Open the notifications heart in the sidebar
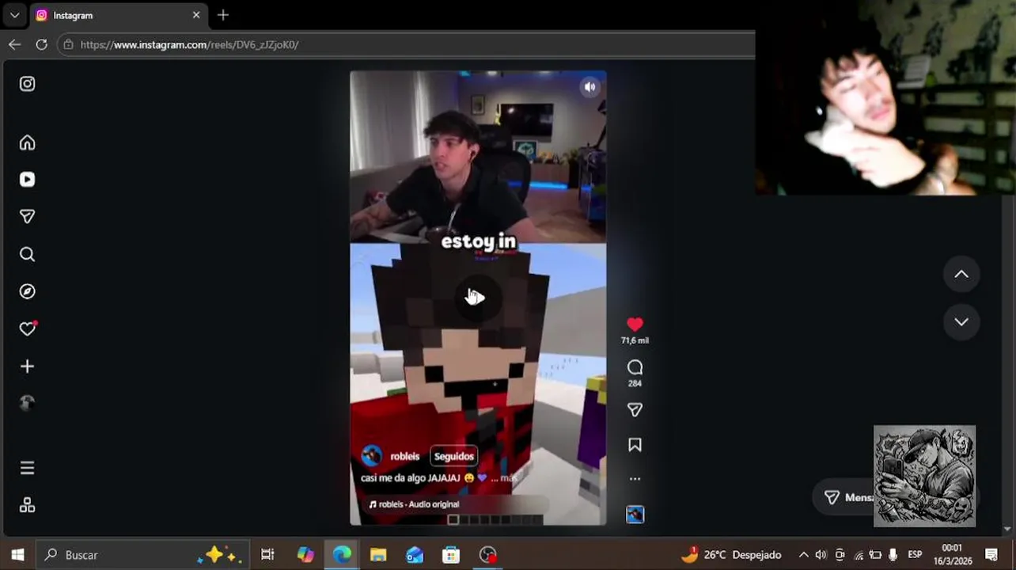1016x570 pixels. point(28,329)
